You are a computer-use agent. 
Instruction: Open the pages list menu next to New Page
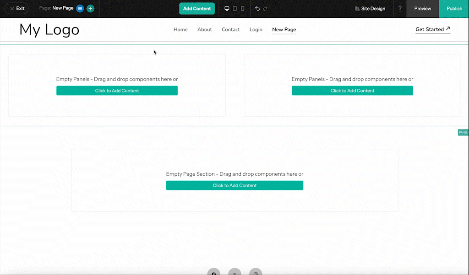click(x=79, y=8)
